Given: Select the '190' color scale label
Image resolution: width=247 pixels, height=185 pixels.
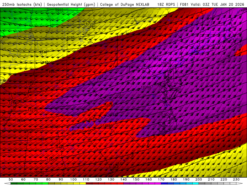Looking at the screenshot, I should point(186,179).
